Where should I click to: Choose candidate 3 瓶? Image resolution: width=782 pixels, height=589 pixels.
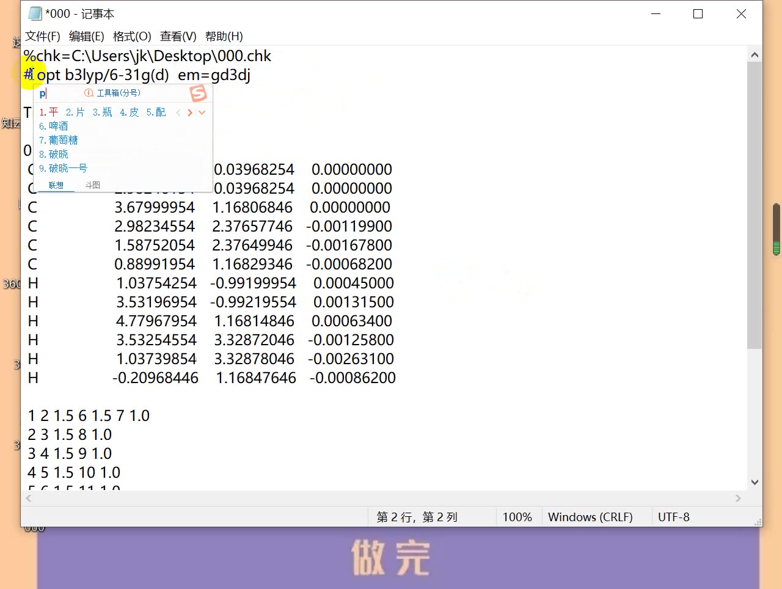point(103,112)
